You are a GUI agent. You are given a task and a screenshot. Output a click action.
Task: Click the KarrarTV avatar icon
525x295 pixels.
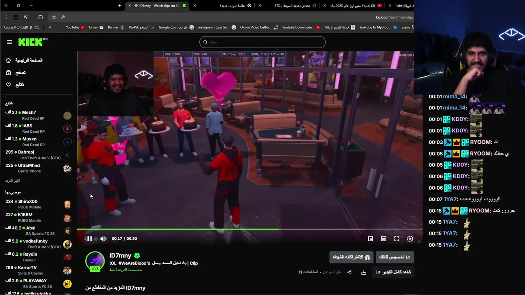pyautogui.click(x=67, y=270)
